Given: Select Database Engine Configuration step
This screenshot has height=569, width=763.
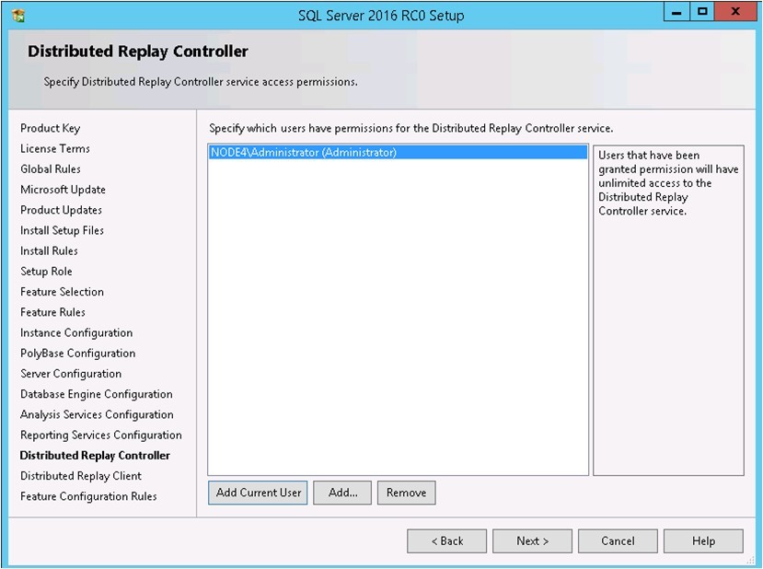Looking at the screenshot, I should tap(97, 394).
